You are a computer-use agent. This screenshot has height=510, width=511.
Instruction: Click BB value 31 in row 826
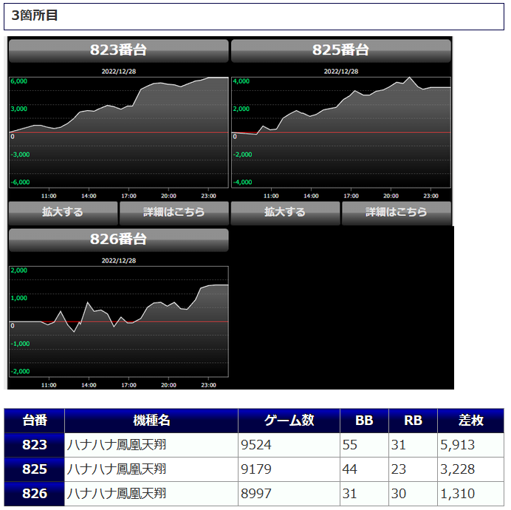coord(350,494)
